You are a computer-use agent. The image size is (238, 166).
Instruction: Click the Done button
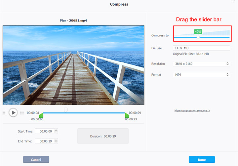[202, 160]
